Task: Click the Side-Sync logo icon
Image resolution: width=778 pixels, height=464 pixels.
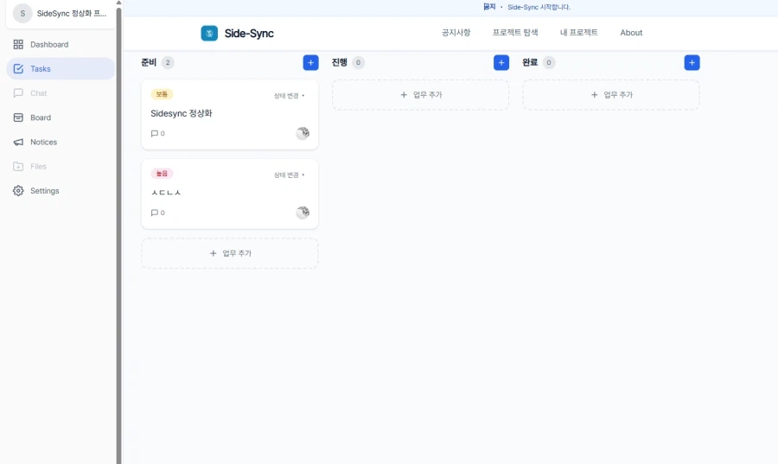Action: point(209,33)
